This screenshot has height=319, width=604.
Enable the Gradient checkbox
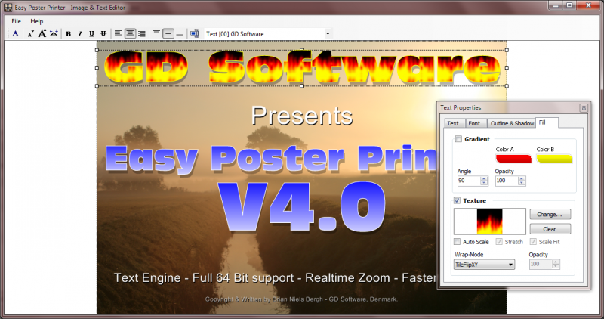tap(458, 139)
